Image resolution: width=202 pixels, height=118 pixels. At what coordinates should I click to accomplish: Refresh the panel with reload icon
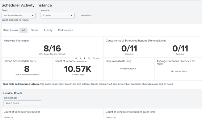(x=89, y=58)
